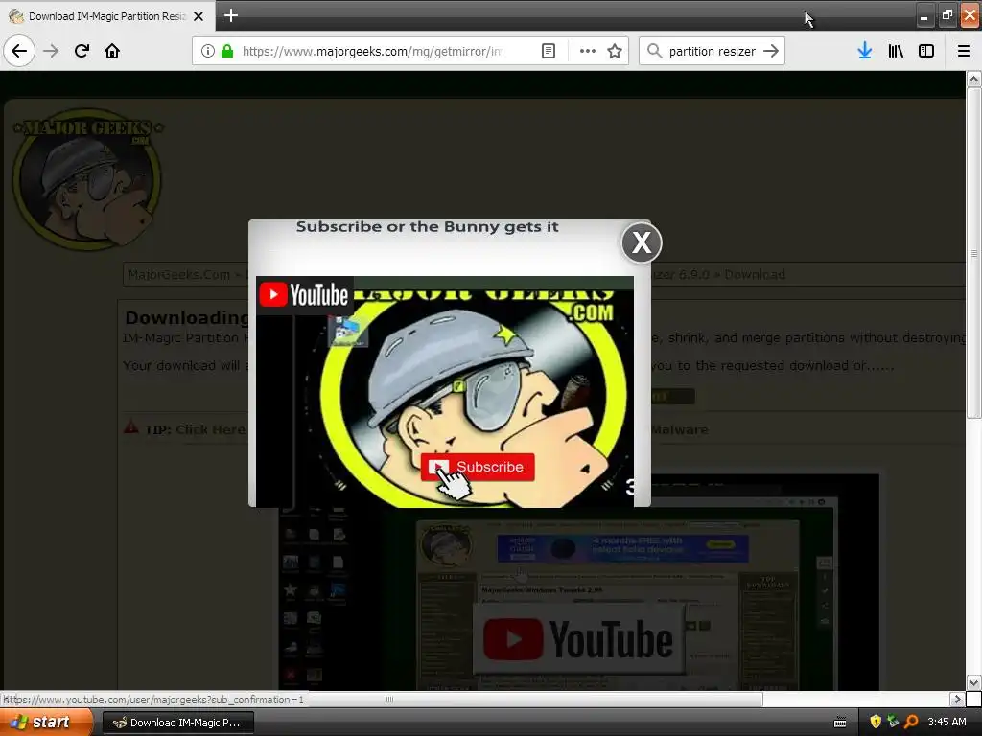Screen dimensions: 982x736
Task: Click the network connection tray icon
Action: click(893, 722)
